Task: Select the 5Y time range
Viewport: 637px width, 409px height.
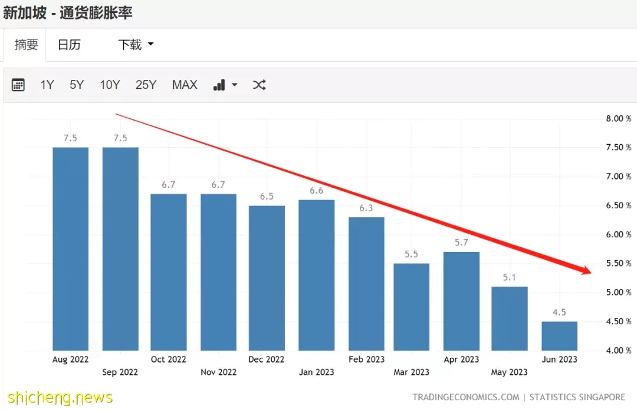Action: (77, 85)
